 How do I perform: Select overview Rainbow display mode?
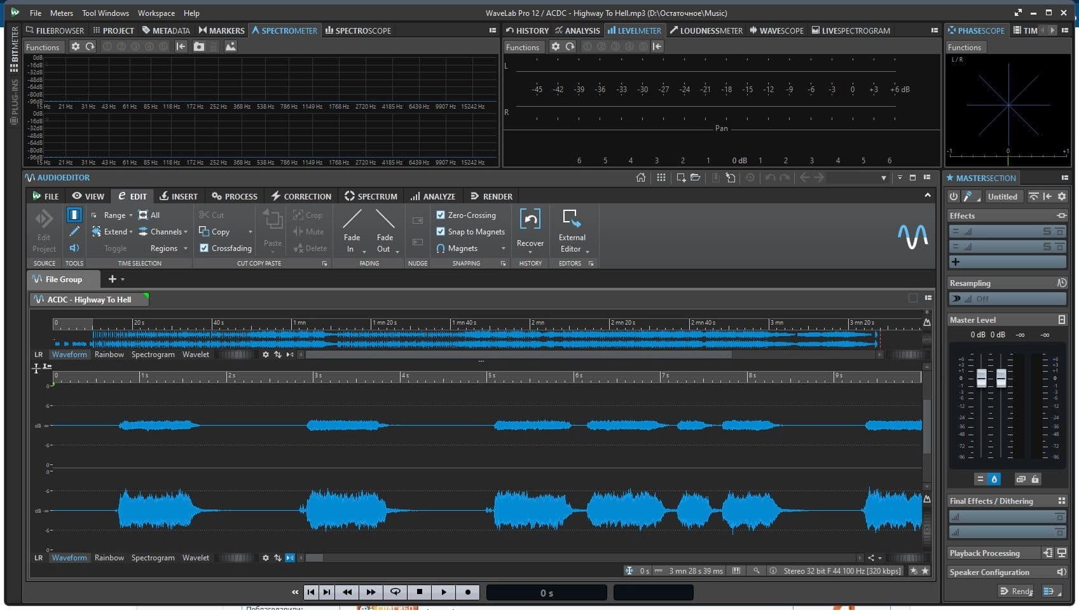click(x=109, y=355)
